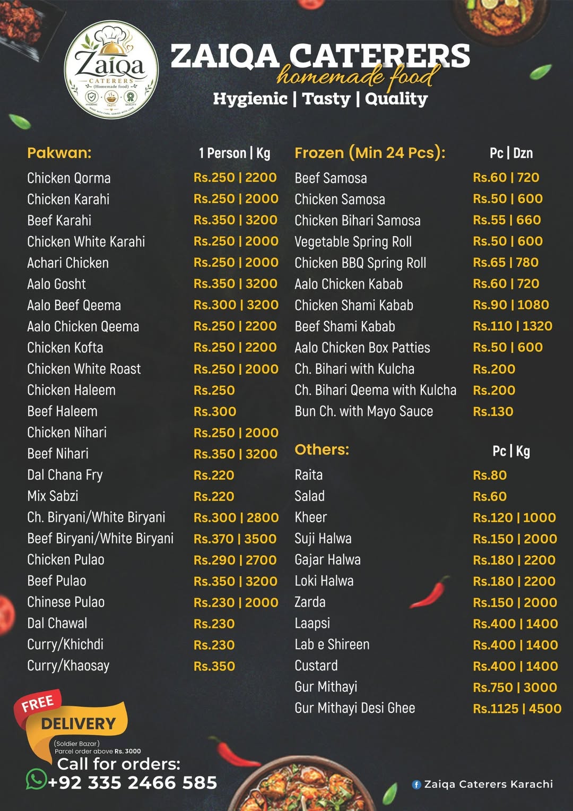Select the Others section heading
The image size is (573, 811).
tap(322, 450)
